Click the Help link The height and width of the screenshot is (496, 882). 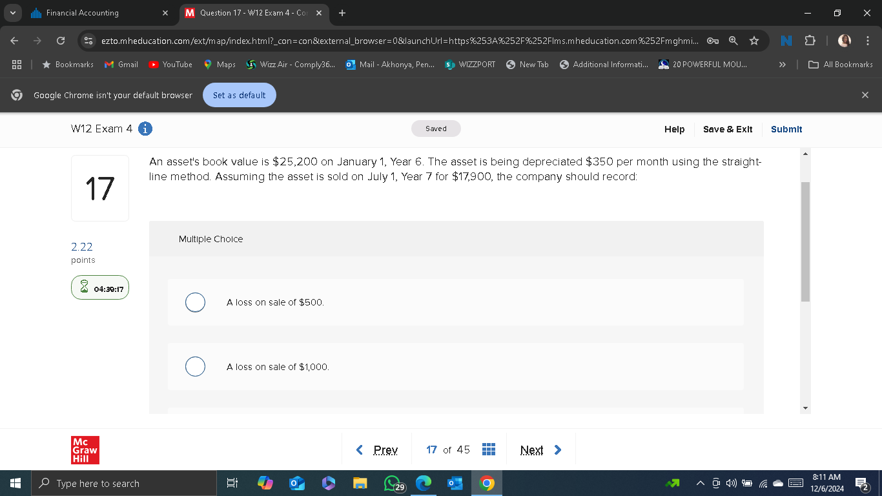click(x=674, y=129)
